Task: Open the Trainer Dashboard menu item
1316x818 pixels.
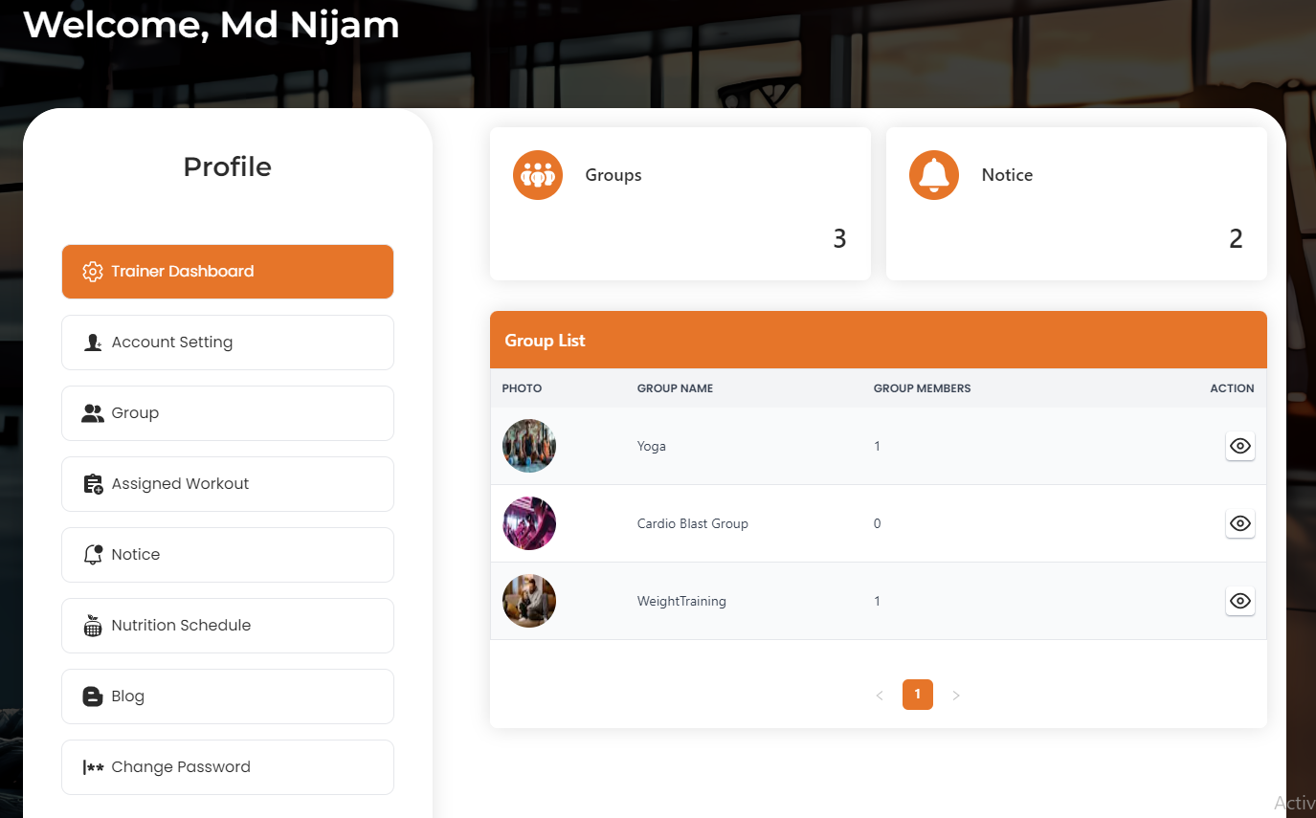Action: pyautogui.click(x=228, y=272)
